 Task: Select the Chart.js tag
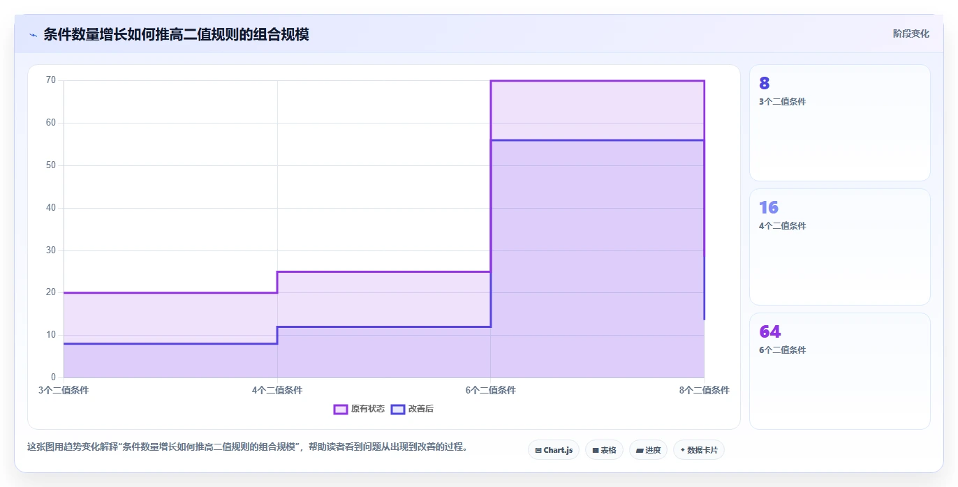click(554, 450)
